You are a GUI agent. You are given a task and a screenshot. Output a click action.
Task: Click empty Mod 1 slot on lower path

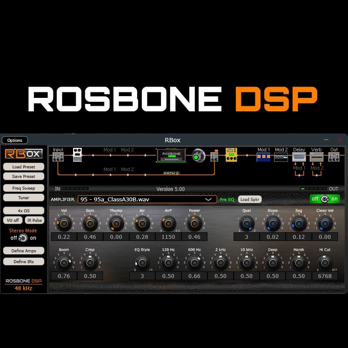110,169
